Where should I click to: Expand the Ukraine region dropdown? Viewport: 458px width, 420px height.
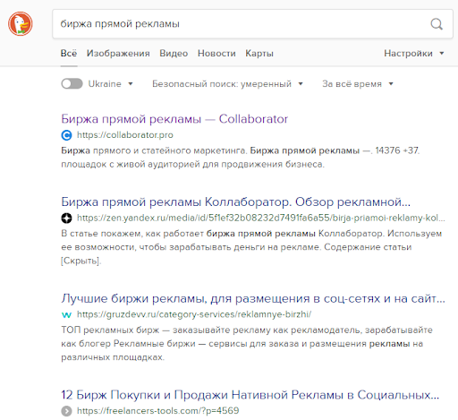tap(111, 84)
